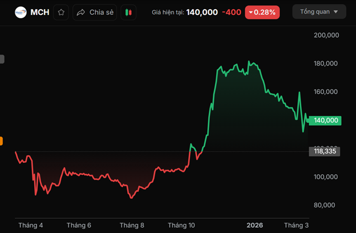Image resolution: width=356 pixels, height=233 pixels.
Task: Click the 2026 year axis label
Action: [x=254, y=225]
